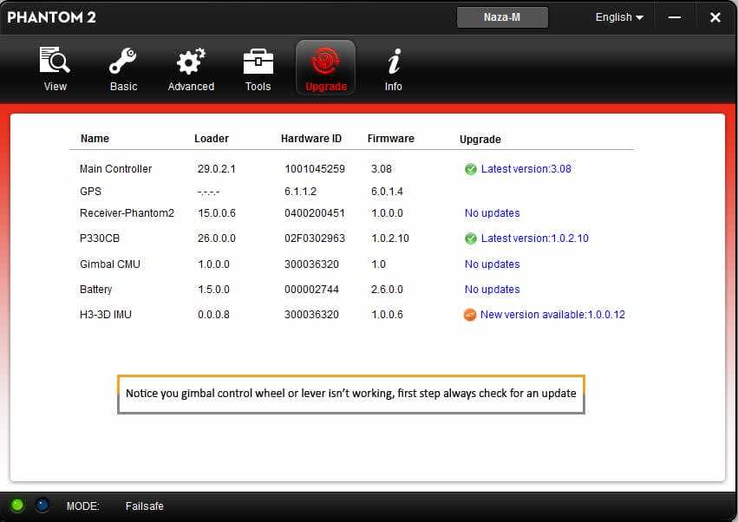Click Battery hardware ID 000002744

click(x=311, y=290)
